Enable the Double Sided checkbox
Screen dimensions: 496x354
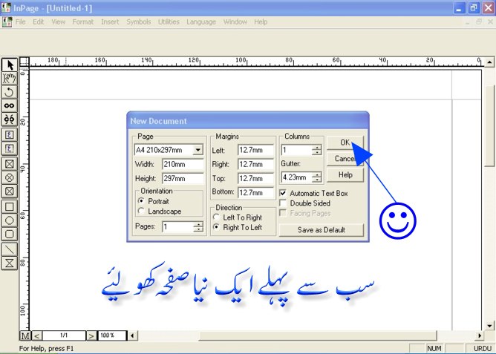pos(284,203)
